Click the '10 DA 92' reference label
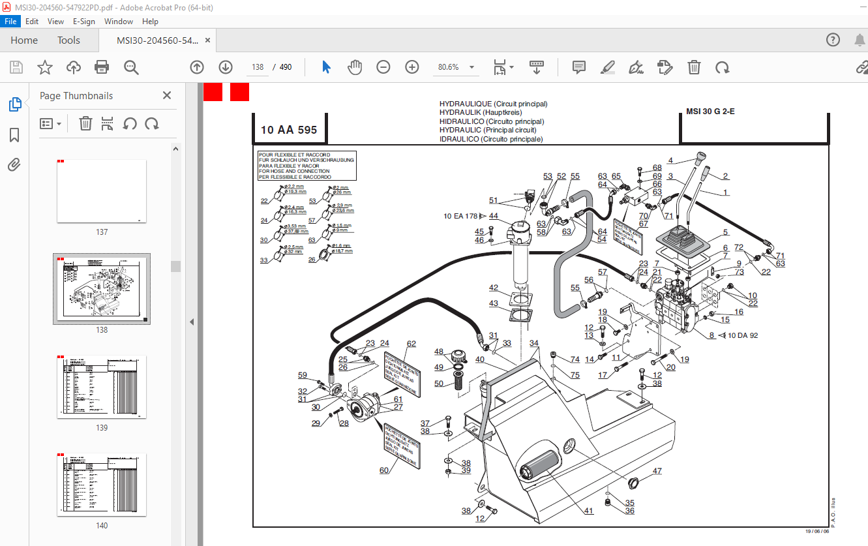The image size is (868, 546). [742, 335]
